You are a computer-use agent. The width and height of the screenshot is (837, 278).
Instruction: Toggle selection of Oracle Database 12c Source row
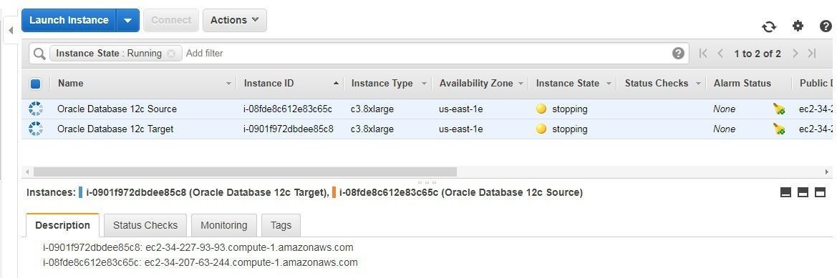point(35,109)
